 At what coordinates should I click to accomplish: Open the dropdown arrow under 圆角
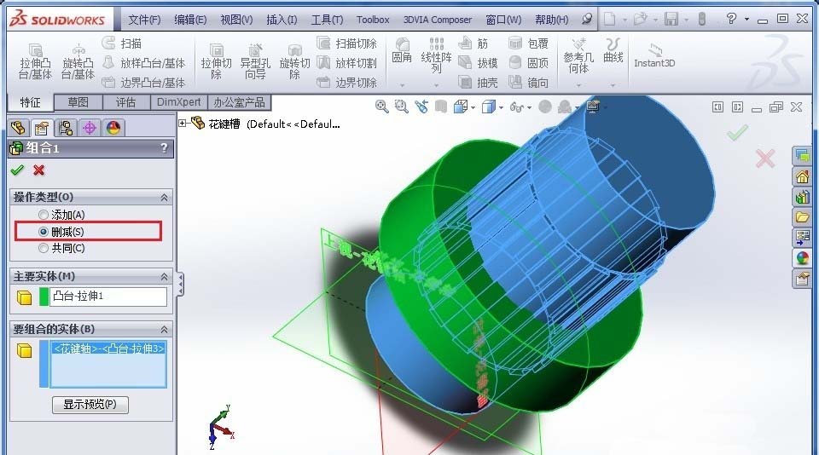(402, 84)
